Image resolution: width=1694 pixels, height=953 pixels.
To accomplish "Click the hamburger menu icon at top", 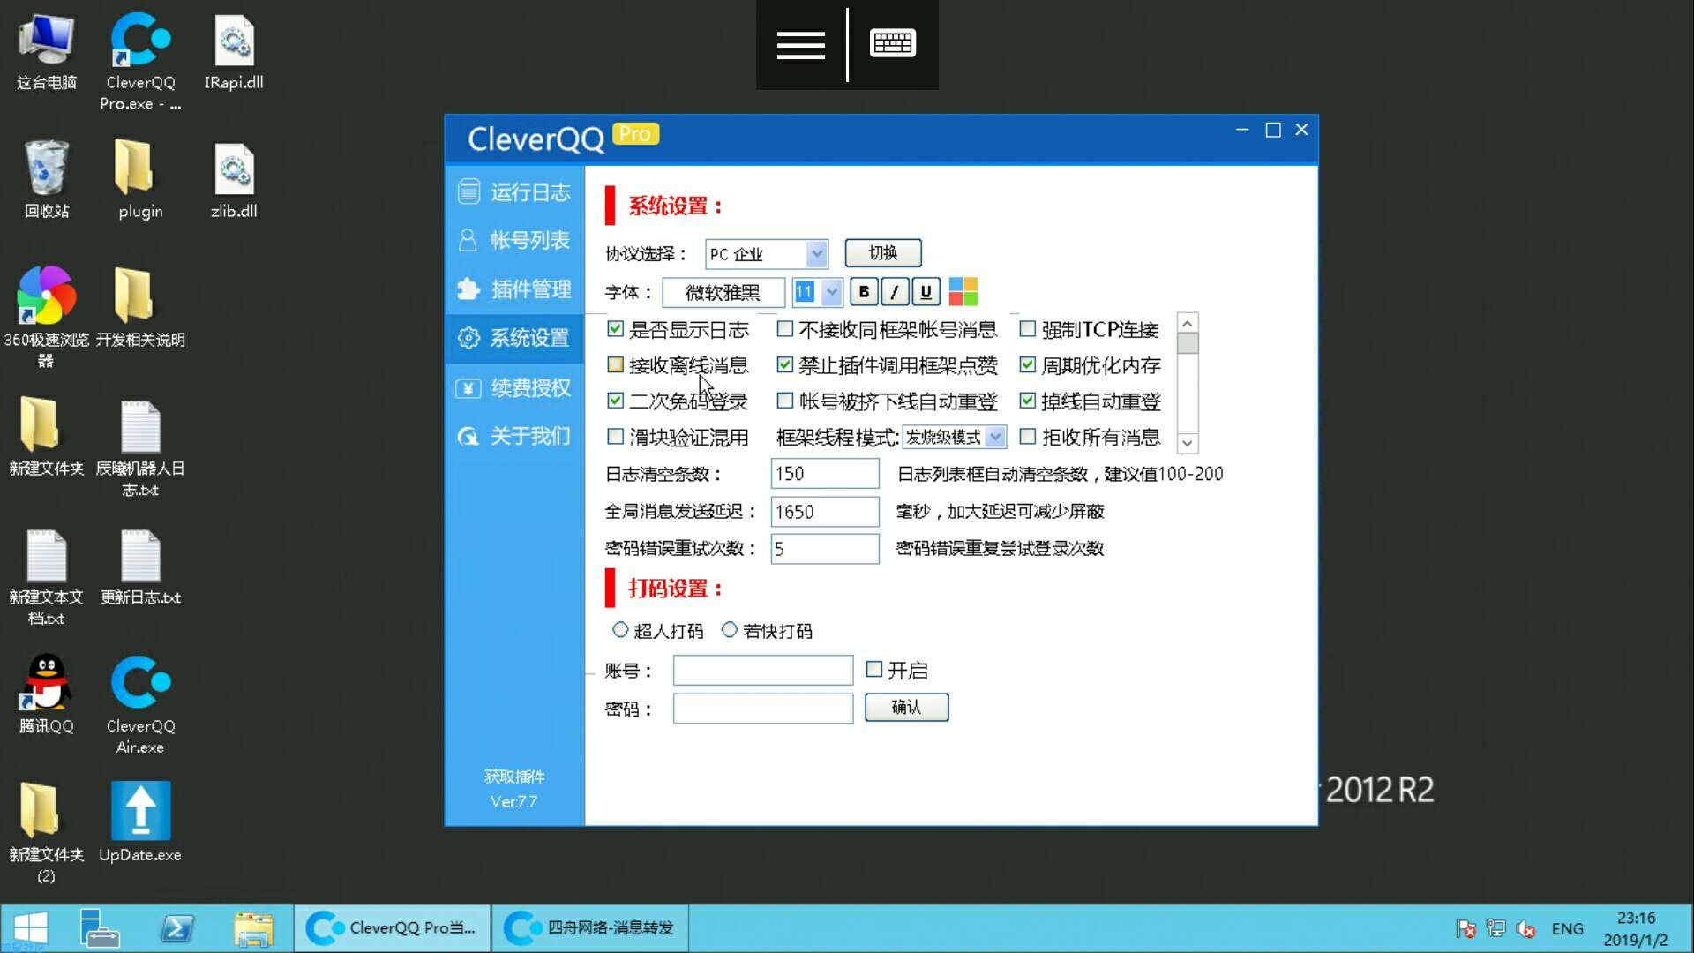I will (x=800, y=44).
